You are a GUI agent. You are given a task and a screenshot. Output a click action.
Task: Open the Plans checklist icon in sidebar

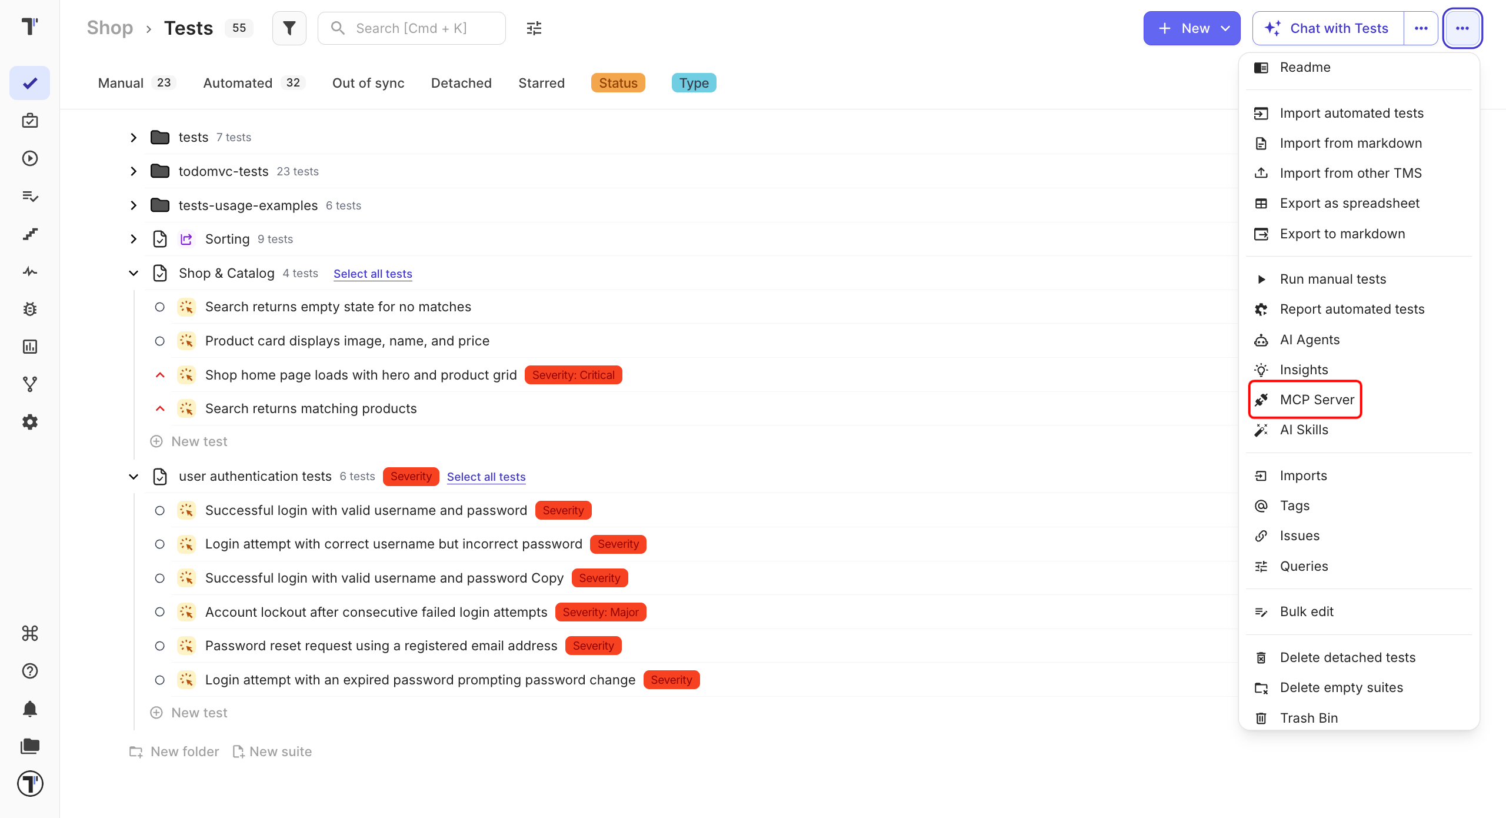(30, 196)
